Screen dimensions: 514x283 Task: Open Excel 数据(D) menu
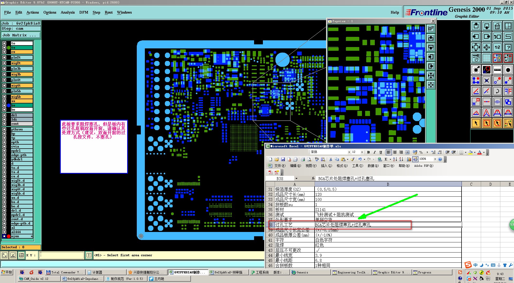pos(373,166)
